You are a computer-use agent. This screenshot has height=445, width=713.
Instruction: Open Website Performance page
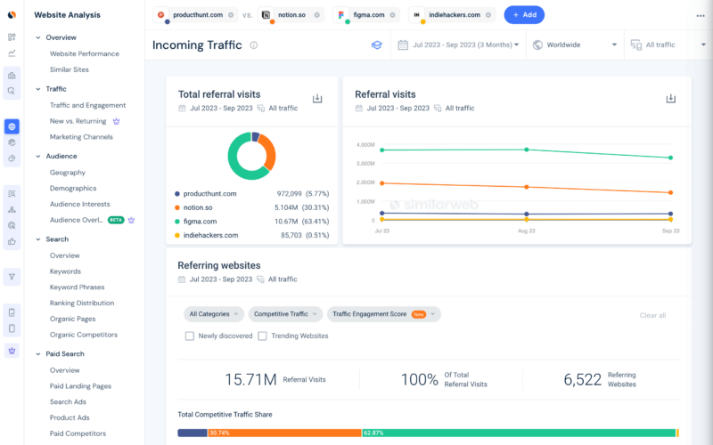click(x=85, y=53)
